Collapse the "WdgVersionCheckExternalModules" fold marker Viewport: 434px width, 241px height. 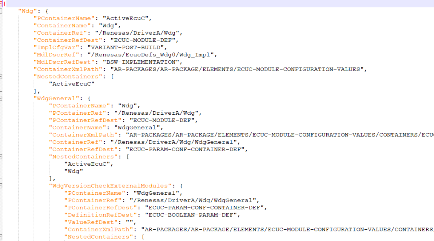2,186
